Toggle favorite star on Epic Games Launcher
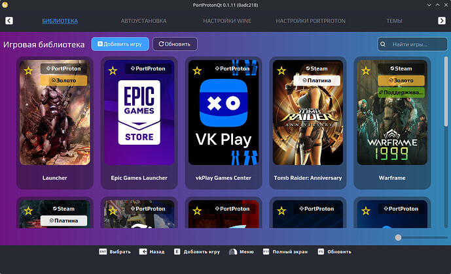Screen dimensions: 451x274 pyautogui.click(x=113, y=70)
